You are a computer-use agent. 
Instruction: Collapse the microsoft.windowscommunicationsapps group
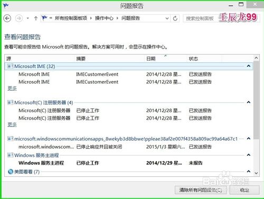[249, 139]
